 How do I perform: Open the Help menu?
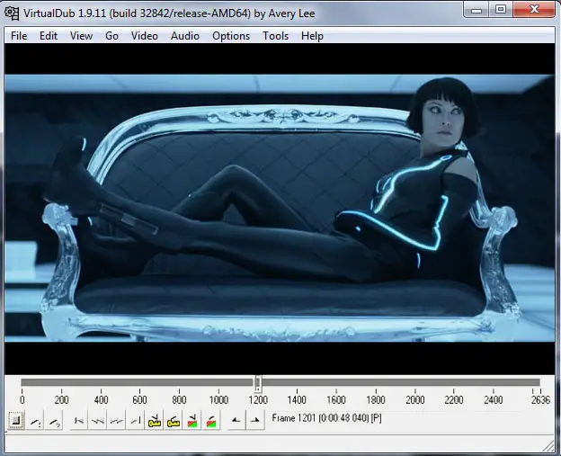tap(312, 36)
